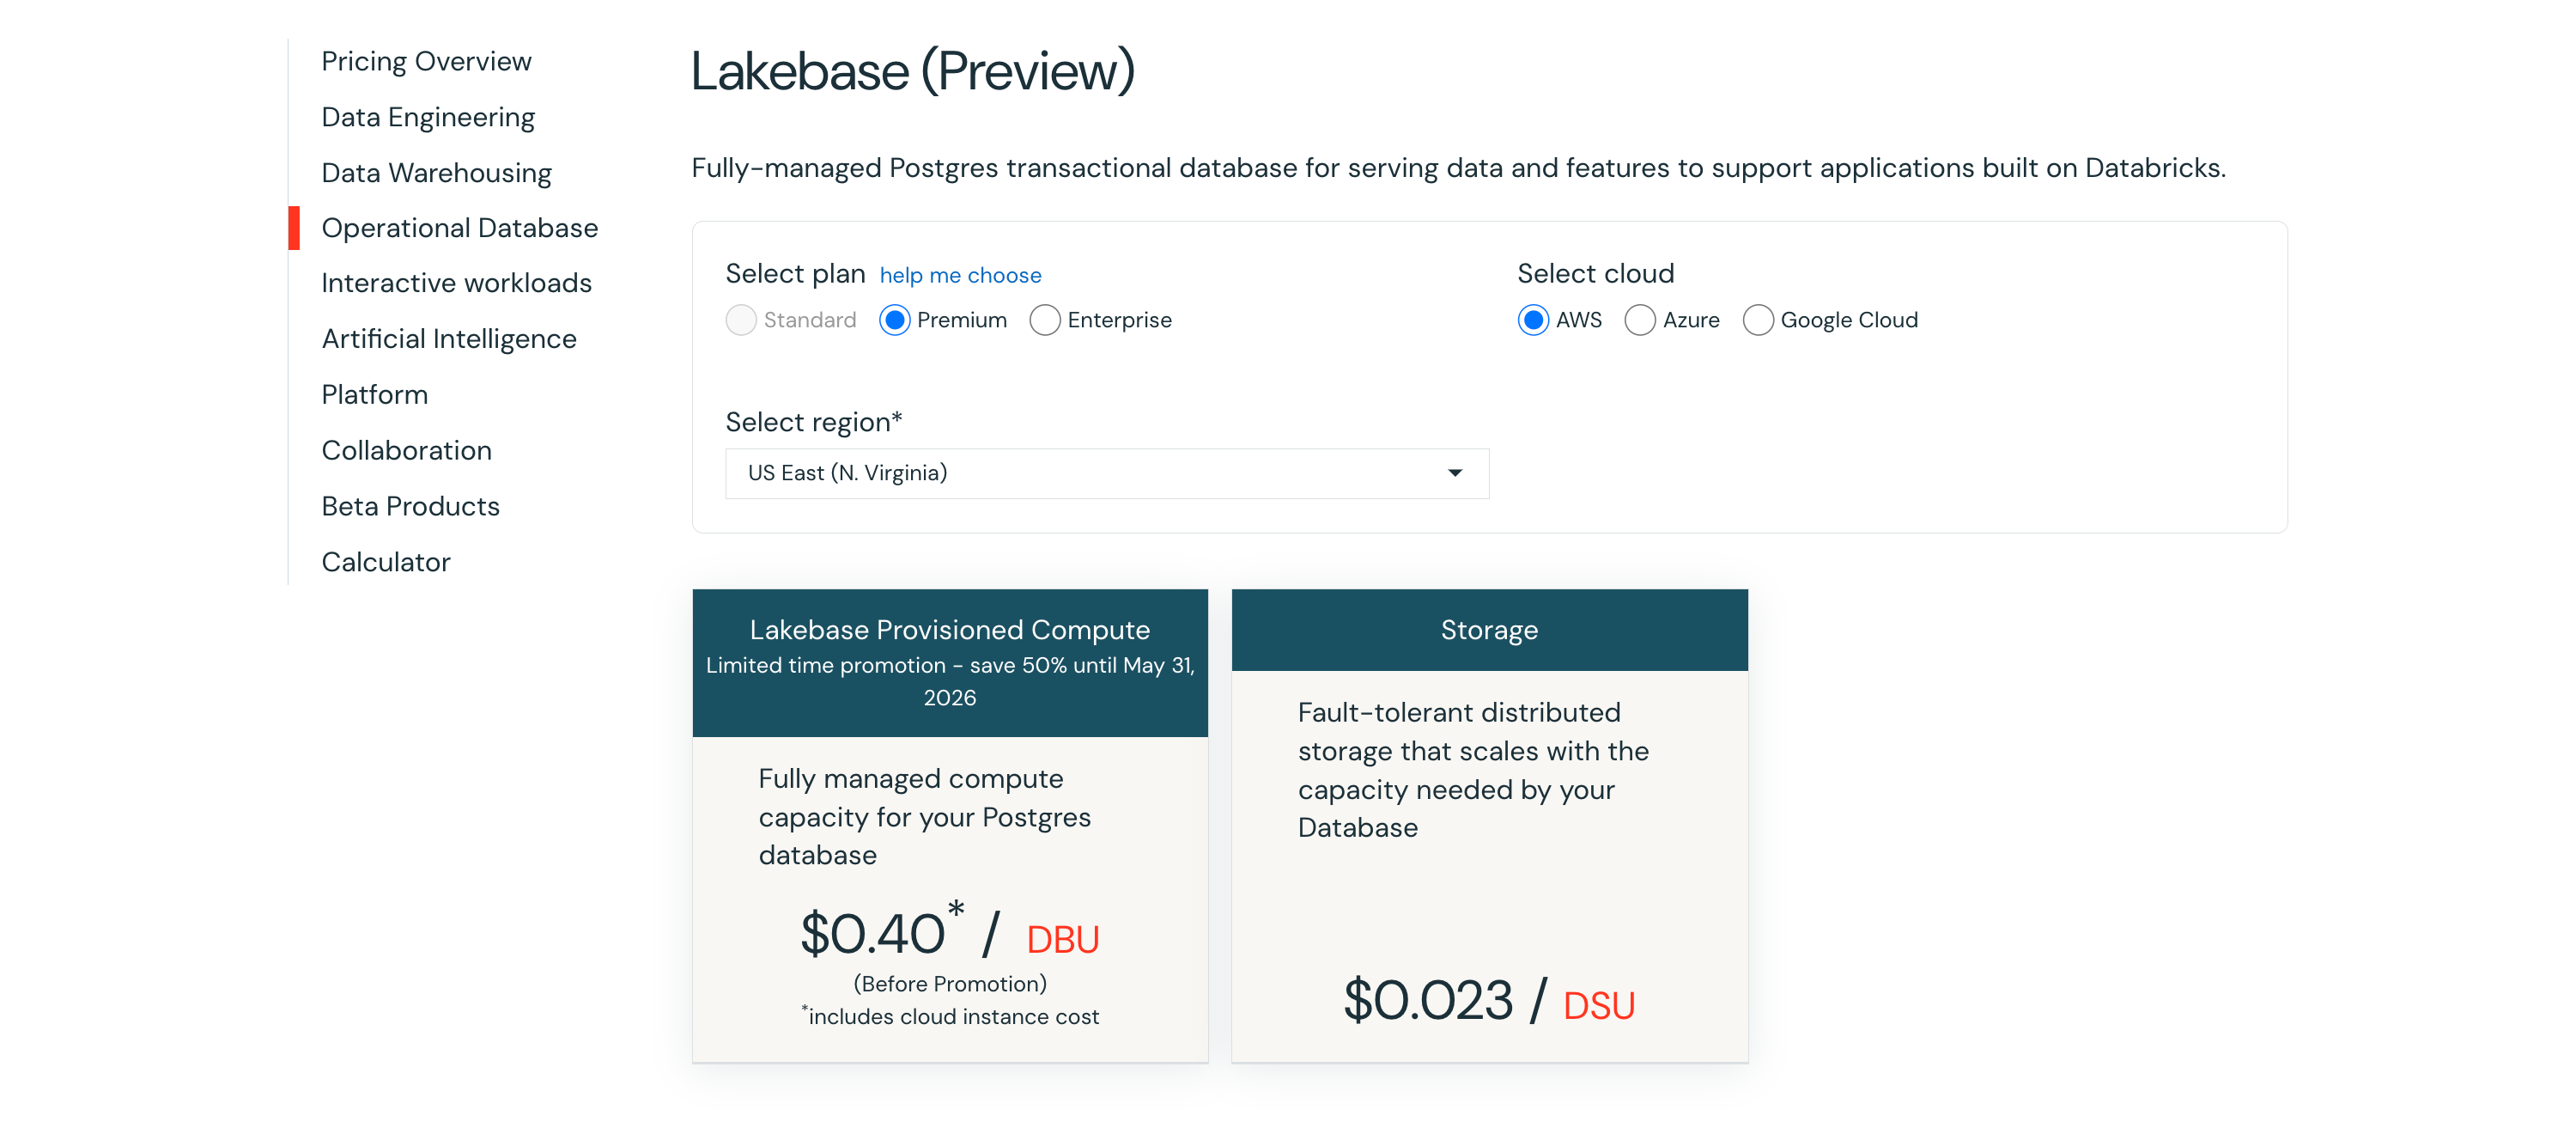Select Operational Database sidebar item
The height and width of the screenshot is (1128, 2576).
pyautogui.click(x=459, y=229)
